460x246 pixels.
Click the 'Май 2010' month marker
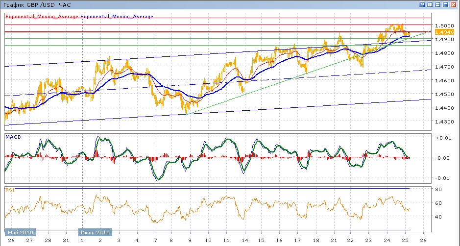(x=21, y=232)
